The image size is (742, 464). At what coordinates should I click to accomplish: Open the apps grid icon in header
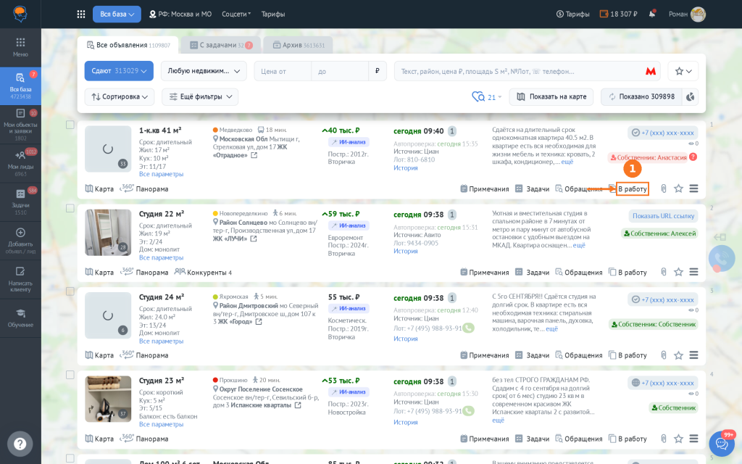tap(81, 14)
